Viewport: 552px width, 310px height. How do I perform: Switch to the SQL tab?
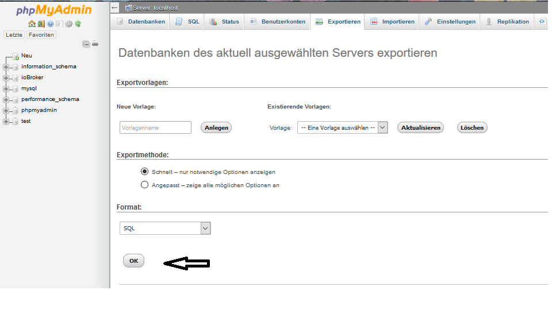[187, 22]
